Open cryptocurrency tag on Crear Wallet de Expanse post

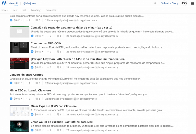point(109,130)
